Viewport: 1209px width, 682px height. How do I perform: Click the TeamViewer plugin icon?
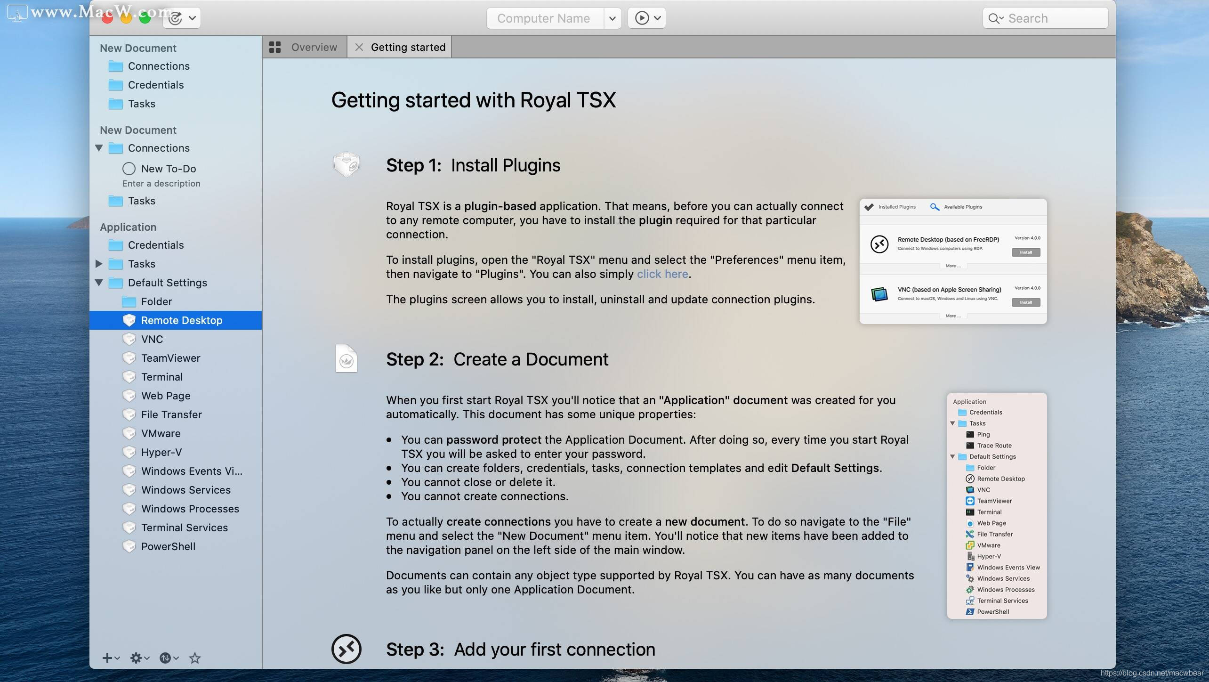click(129, 358)
